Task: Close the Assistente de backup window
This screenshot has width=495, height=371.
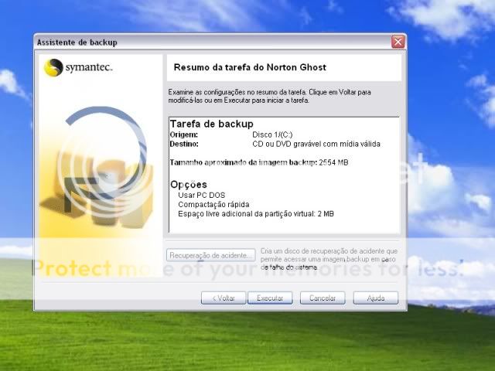Action: tap(398, 42)
